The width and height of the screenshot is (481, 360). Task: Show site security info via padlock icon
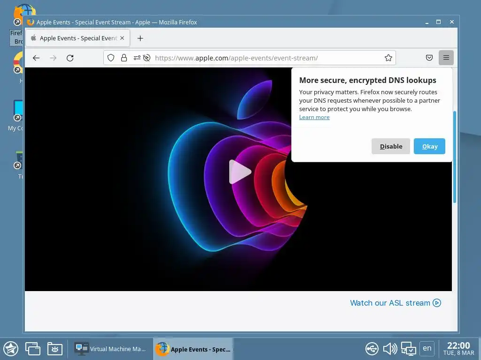[x=124, y=58]
